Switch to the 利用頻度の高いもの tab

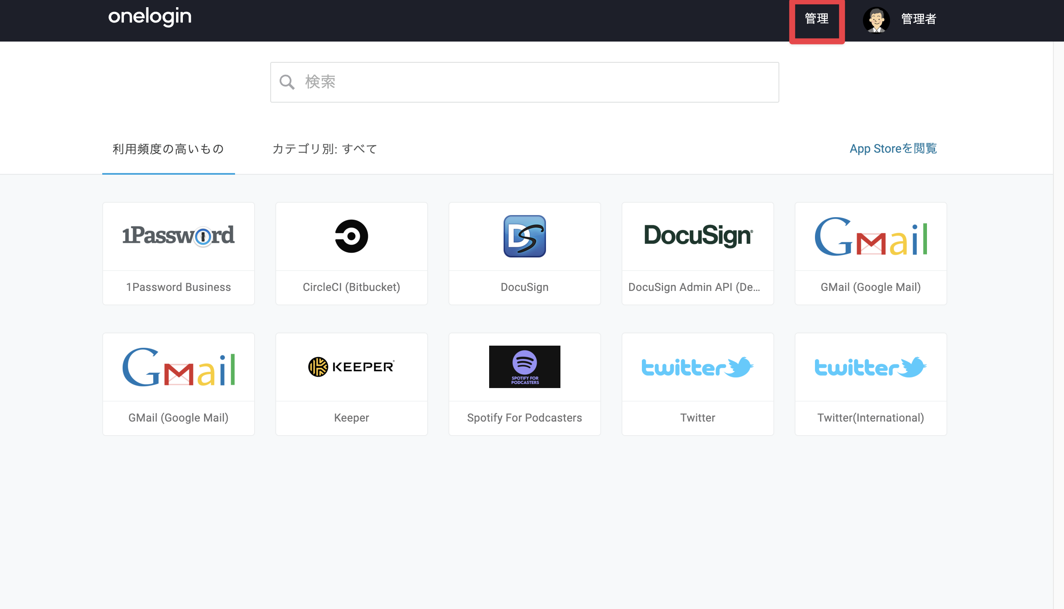pyautogui.click(x=168, y=149)
